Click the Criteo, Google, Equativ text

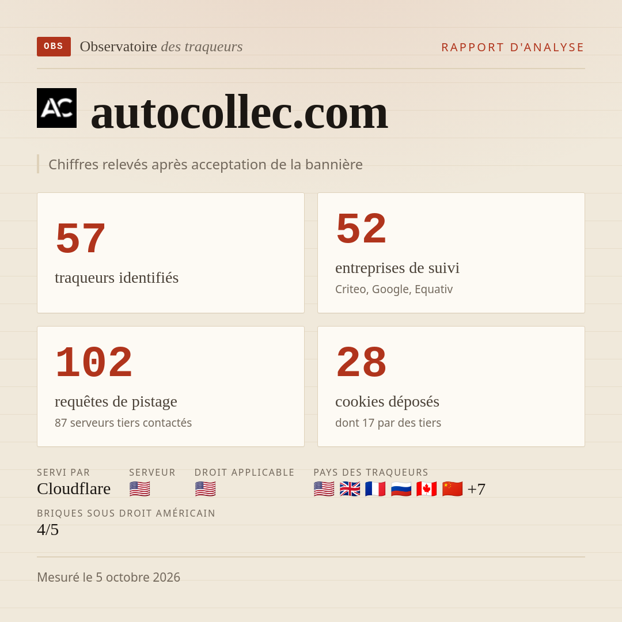coord(394,289)
